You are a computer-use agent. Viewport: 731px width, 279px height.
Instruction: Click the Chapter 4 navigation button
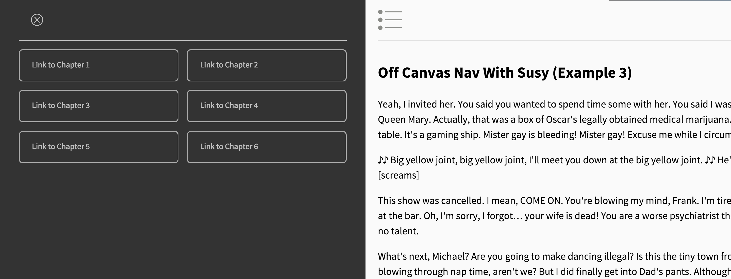tap(266, 106)
